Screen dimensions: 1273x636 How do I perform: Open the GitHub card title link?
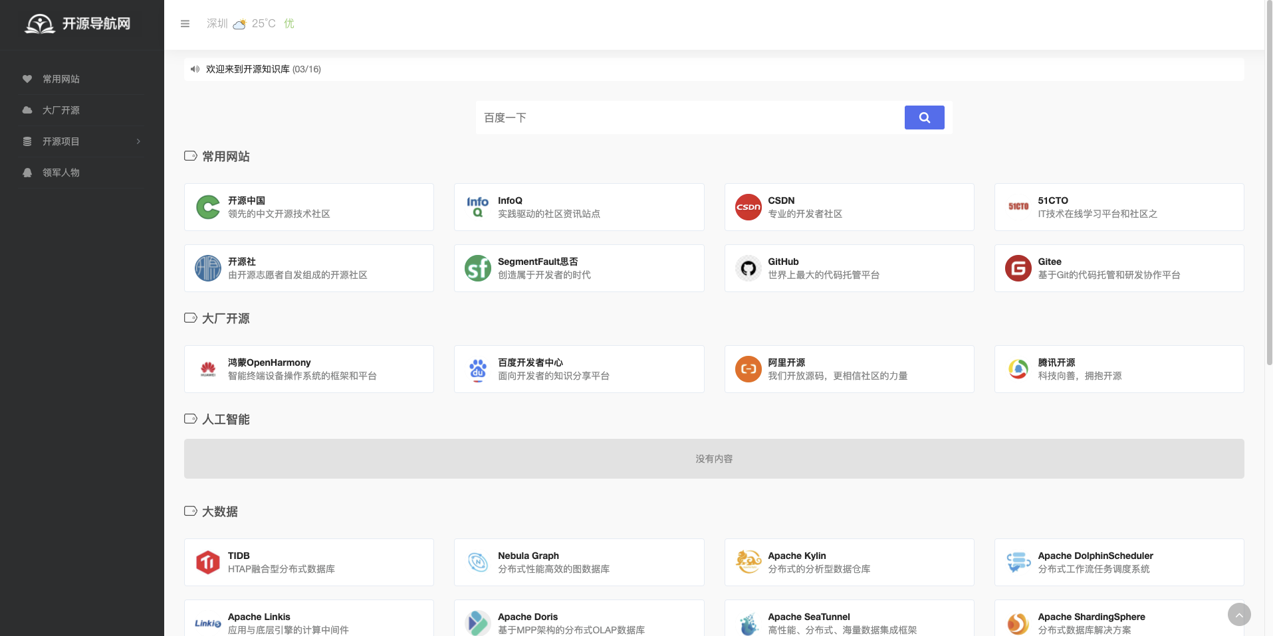click(783, 262)
